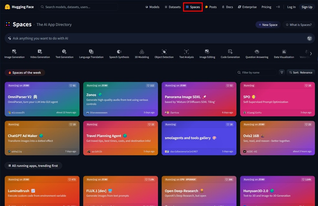Open the Open Deep-Research card

coord(199,191)
